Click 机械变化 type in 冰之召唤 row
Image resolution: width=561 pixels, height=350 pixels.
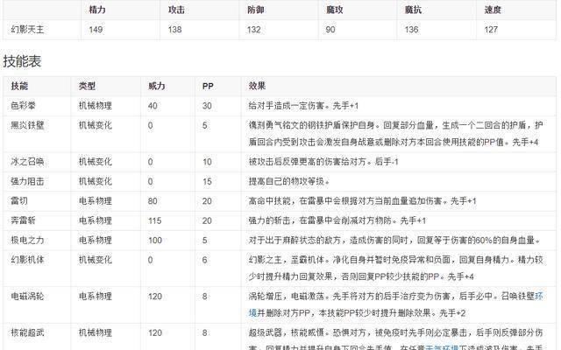tap(96, 162)
